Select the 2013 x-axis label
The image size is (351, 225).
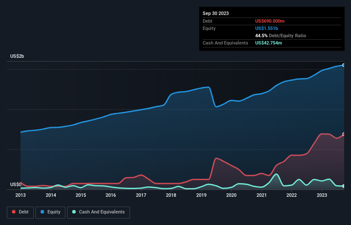click(x=21, y=195)
